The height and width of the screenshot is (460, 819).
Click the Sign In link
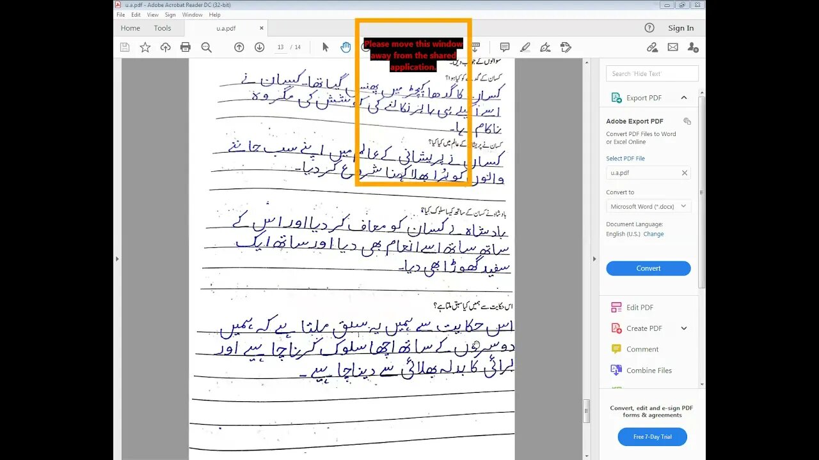(x=681, y=28)
